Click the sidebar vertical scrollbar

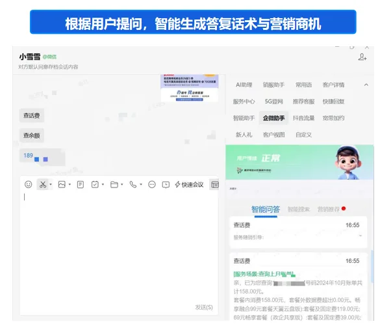point(372,266)
